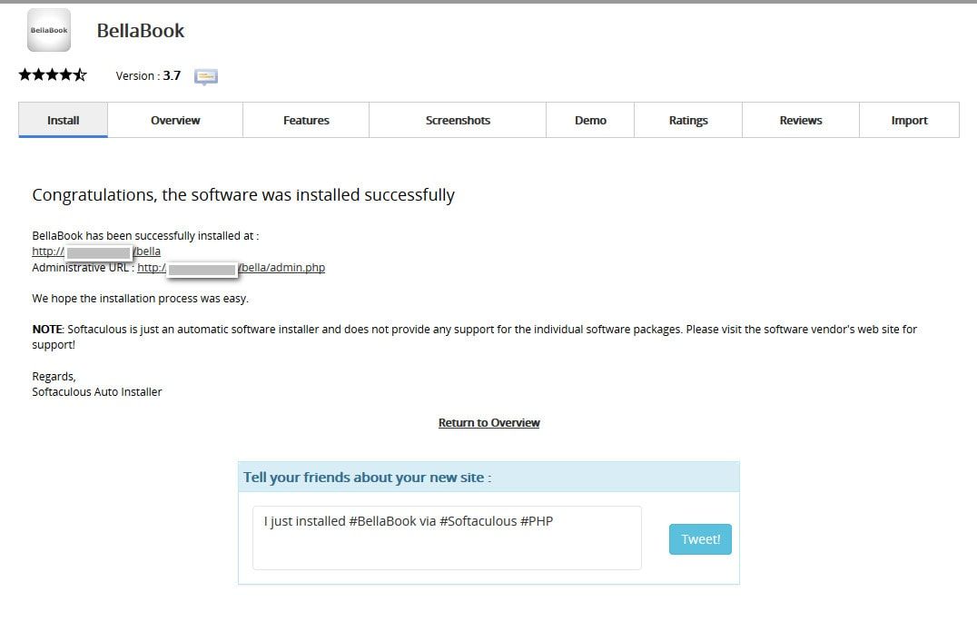Click inside the tweet message text box

point(447,538)
